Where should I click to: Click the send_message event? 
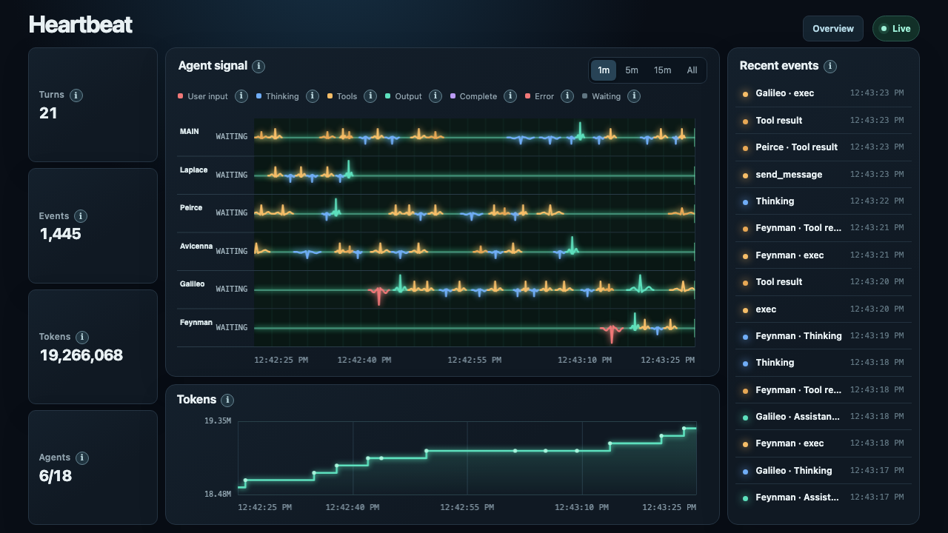coord(823,175)
